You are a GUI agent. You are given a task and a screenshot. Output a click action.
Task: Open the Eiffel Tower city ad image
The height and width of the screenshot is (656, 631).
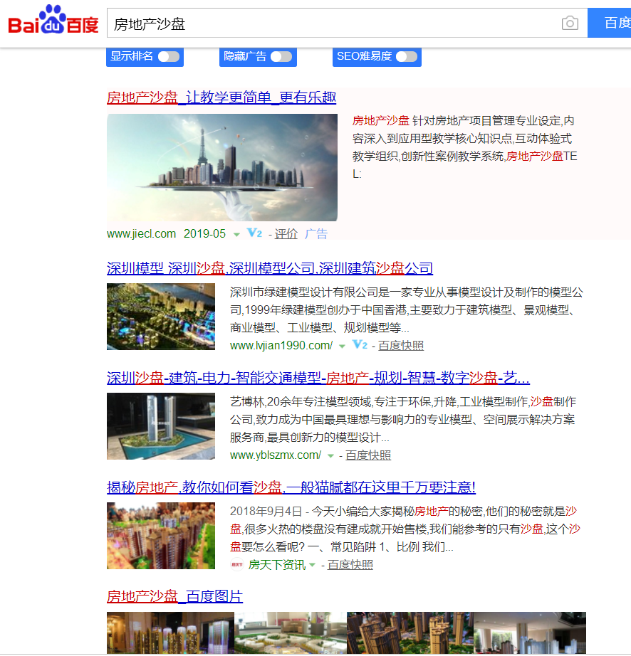coord(222,167)
